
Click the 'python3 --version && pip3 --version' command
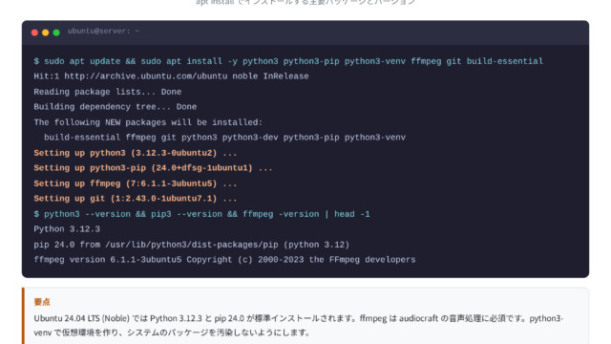pos(201,214)
